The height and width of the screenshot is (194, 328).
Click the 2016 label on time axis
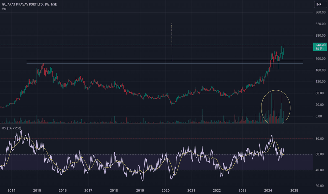click(x=63, y=190)
